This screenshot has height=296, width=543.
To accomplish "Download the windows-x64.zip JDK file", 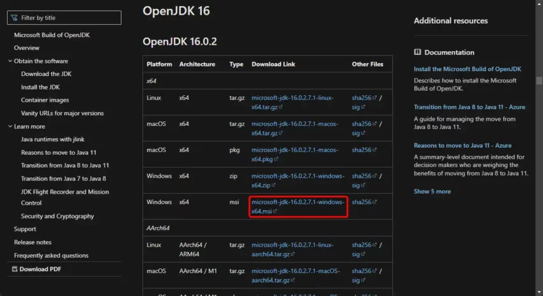I will pyautogui.click(x=298, y=180).
